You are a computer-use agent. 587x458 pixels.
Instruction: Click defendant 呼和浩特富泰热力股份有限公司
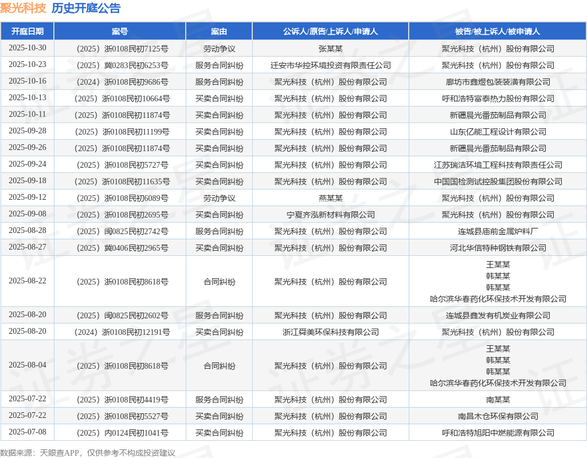(498, 98)
